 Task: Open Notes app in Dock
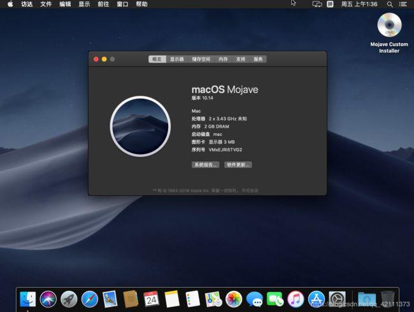click(x=172, y=299)
